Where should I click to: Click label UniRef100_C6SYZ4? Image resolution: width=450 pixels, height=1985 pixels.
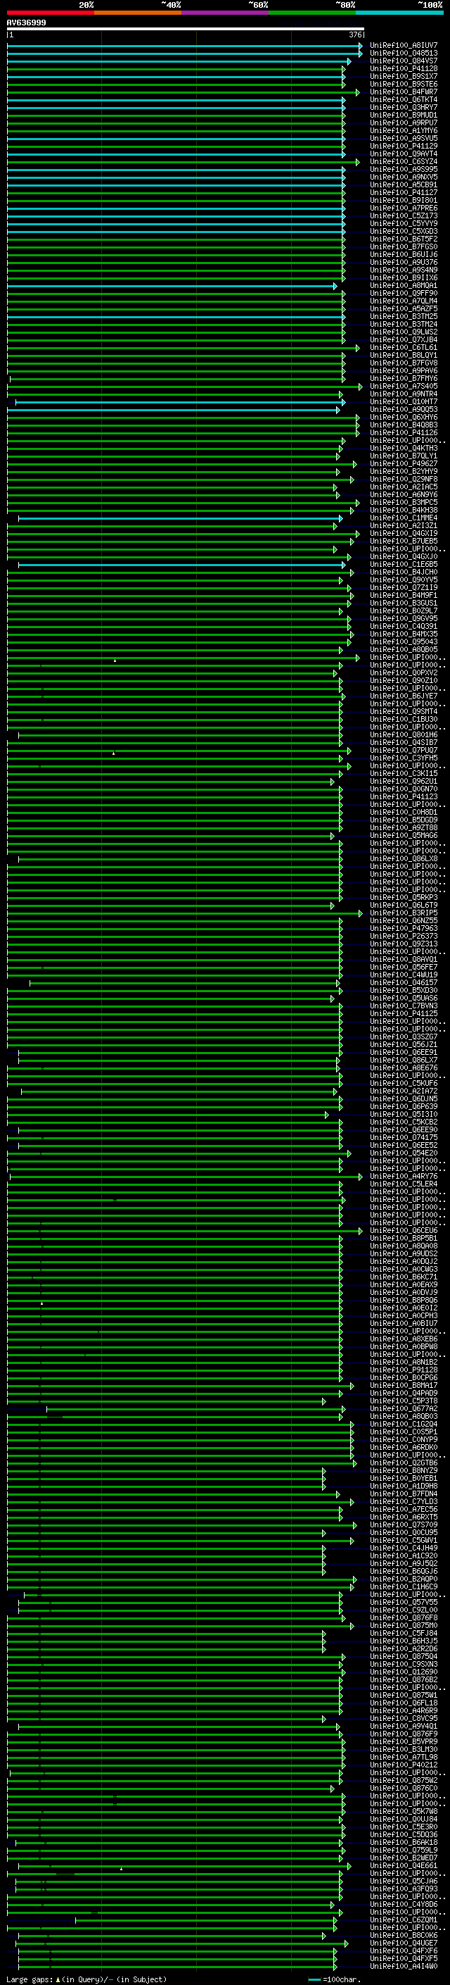click(x=404, y=162)
